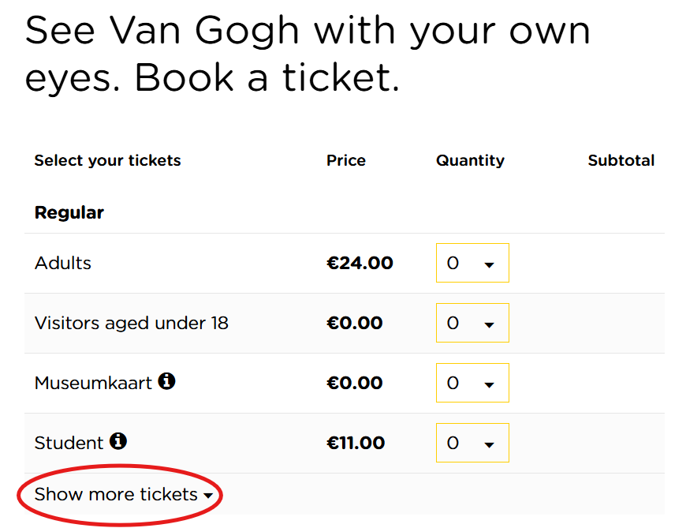Click the Student info icon

(118, 441)
